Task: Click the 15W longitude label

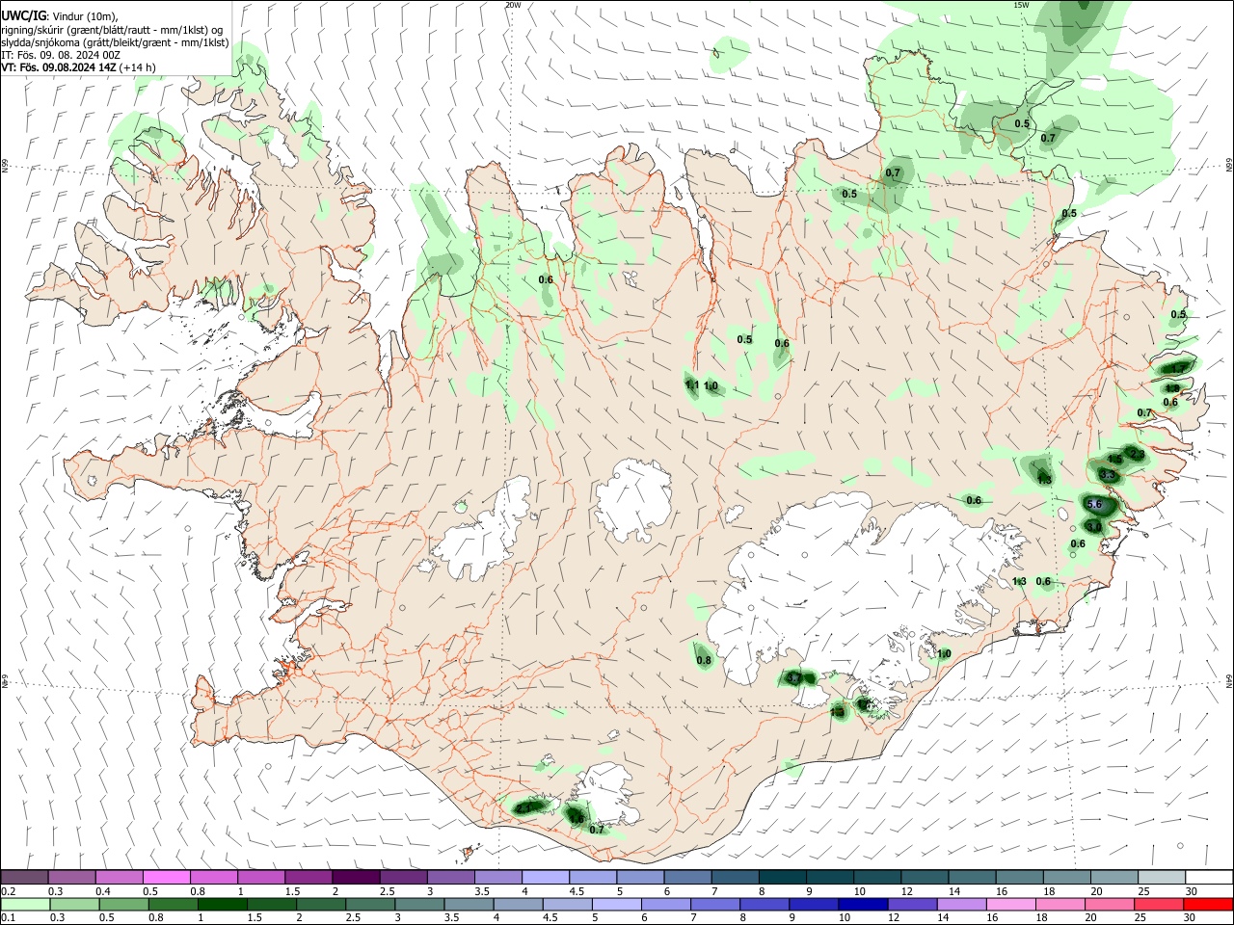Action: tap(1021, 5)
